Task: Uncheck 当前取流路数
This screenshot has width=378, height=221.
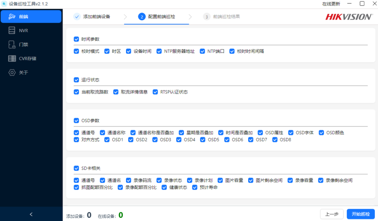Action: click(x=76, y=92)
